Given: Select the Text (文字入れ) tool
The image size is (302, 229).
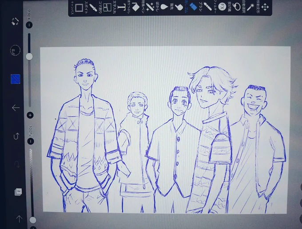Looking at the screenshot, I should (119, 7).
